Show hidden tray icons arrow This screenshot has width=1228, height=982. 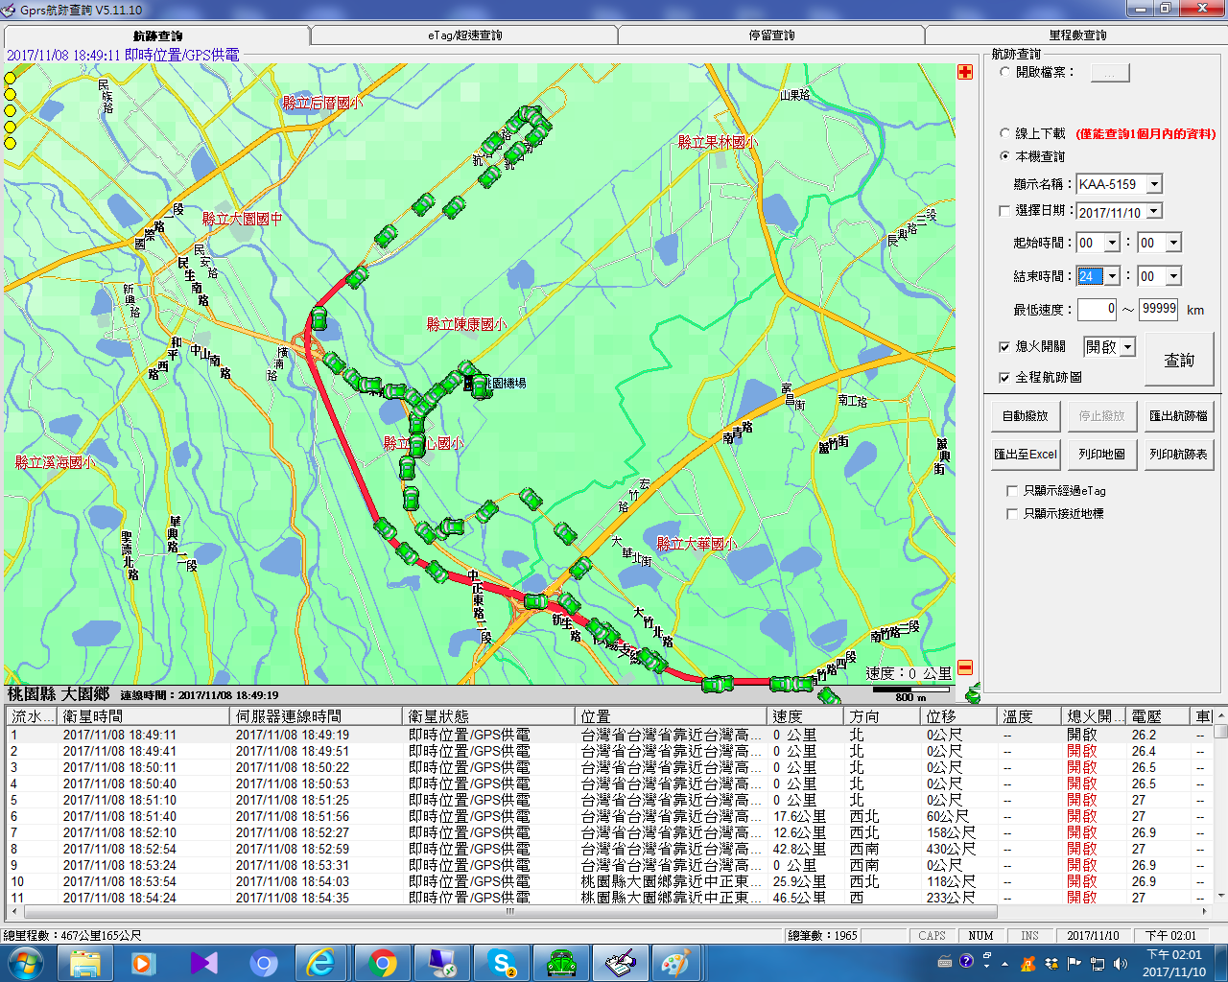click(1004, 964)
